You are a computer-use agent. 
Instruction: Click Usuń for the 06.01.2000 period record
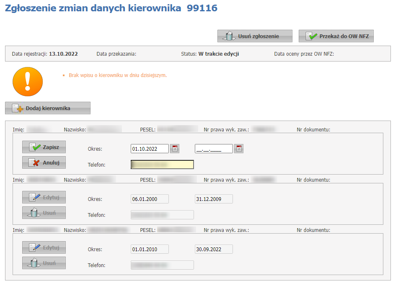tap(44, 213)
